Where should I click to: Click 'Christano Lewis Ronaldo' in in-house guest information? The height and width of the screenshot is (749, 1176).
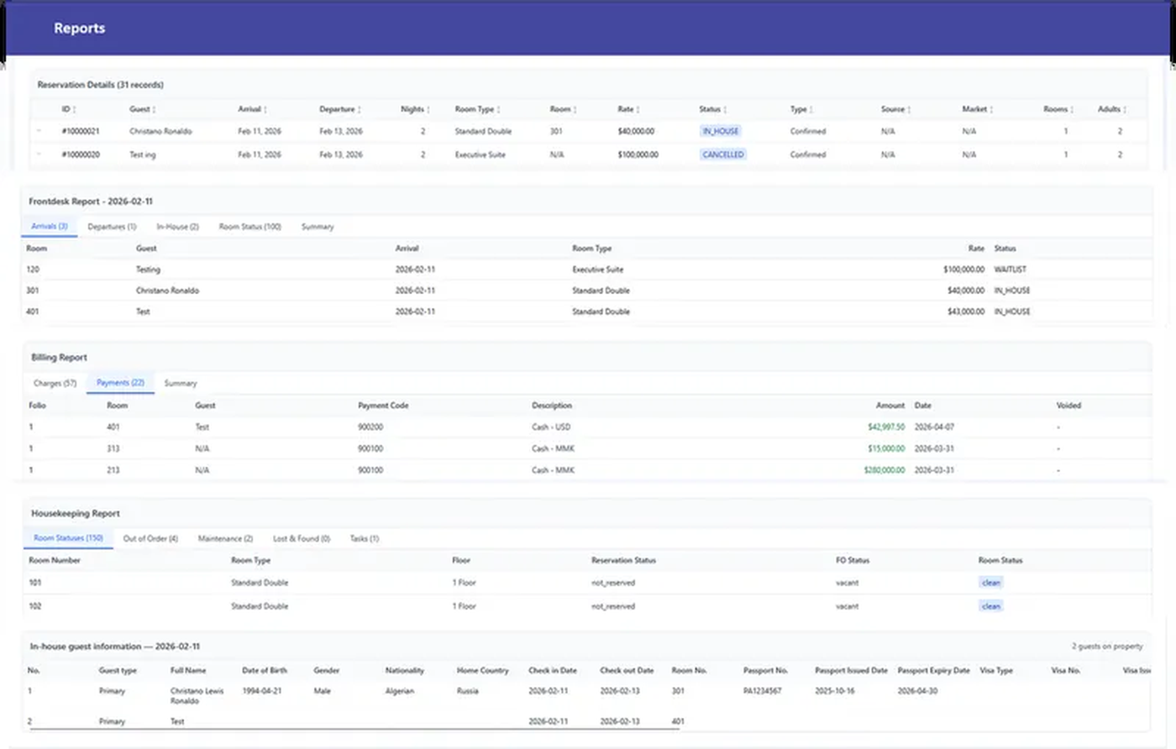point(197,696)
